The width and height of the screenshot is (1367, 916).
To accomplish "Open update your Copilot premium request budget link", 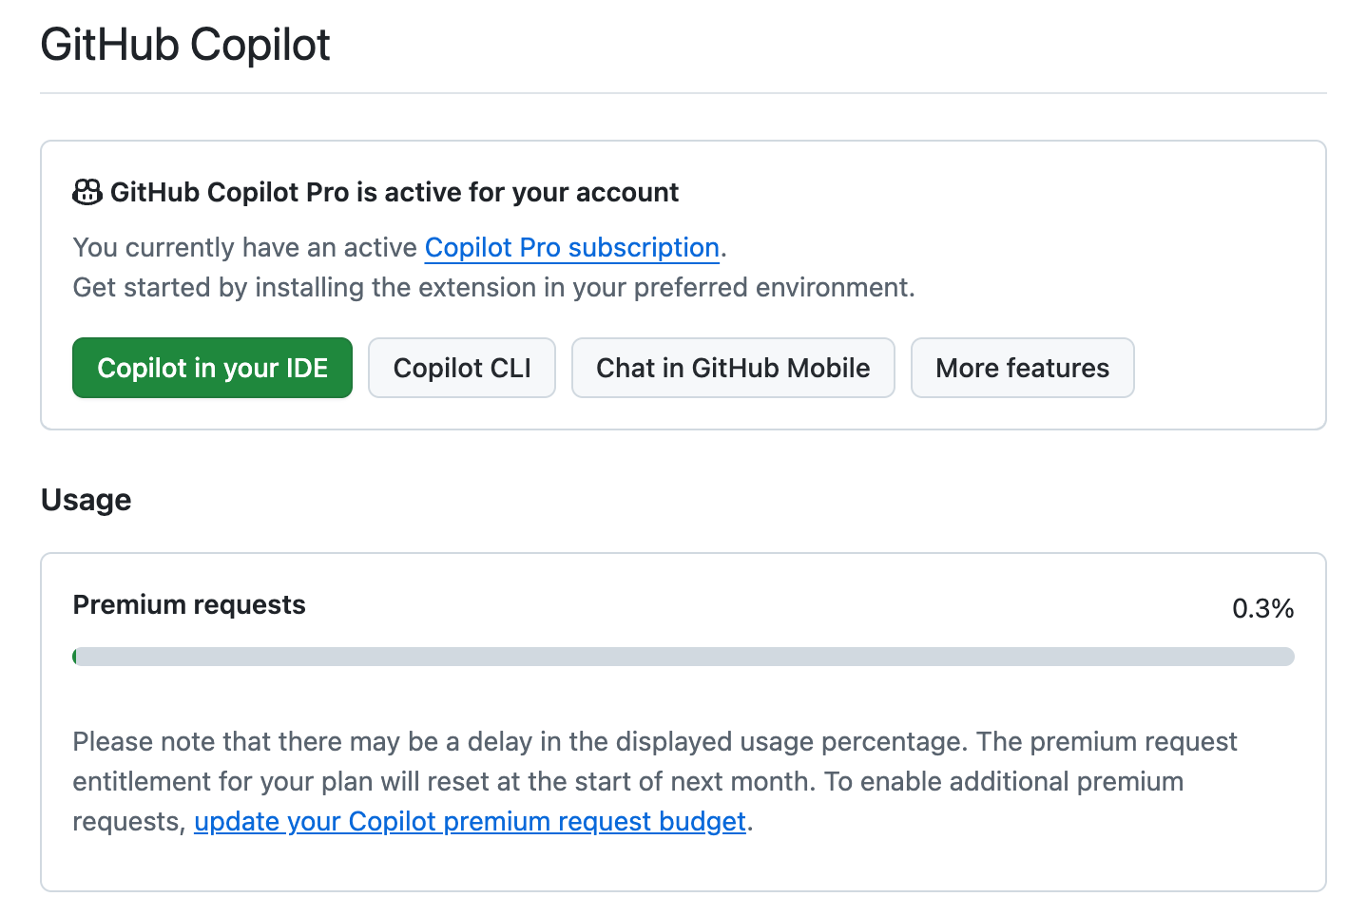I will click(470, 821).
